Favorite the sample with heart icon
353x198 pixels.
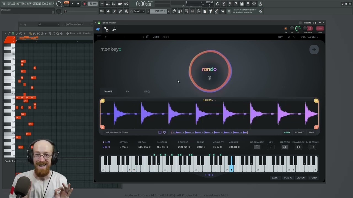[165, 132]
